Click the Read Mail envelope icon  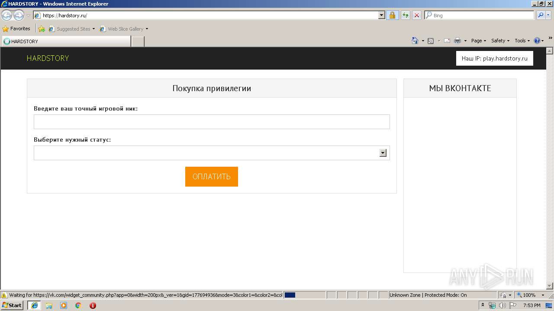(x=447, y=41)
